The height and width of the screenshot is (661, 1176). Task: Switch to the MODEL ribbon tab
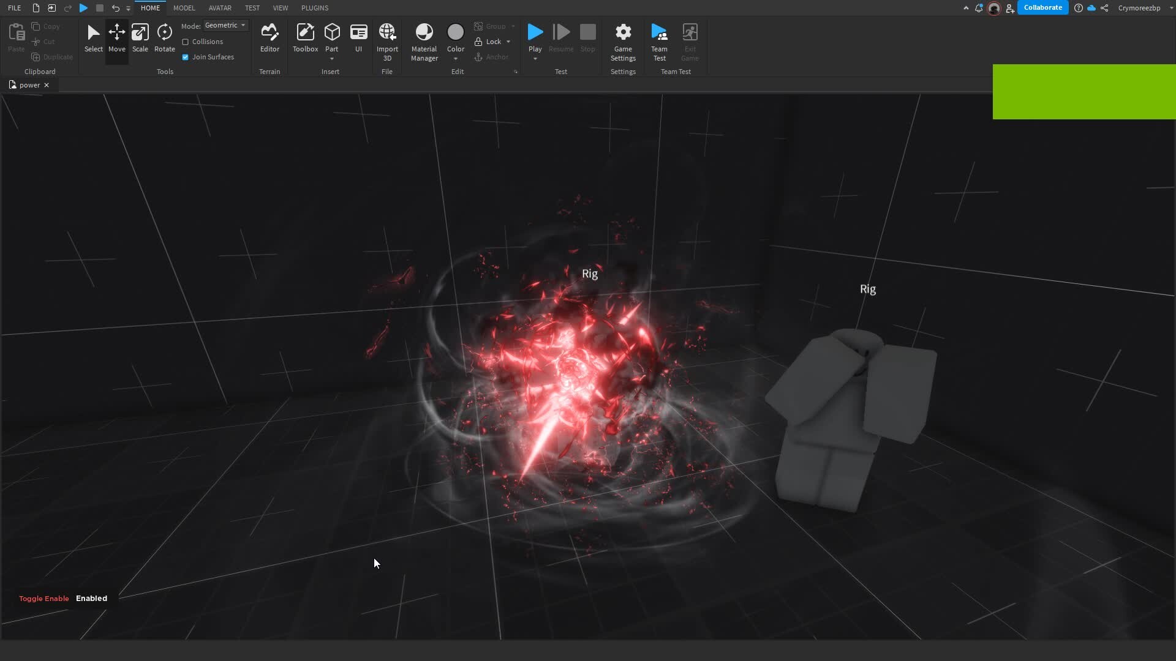click(x=184, y=8)
